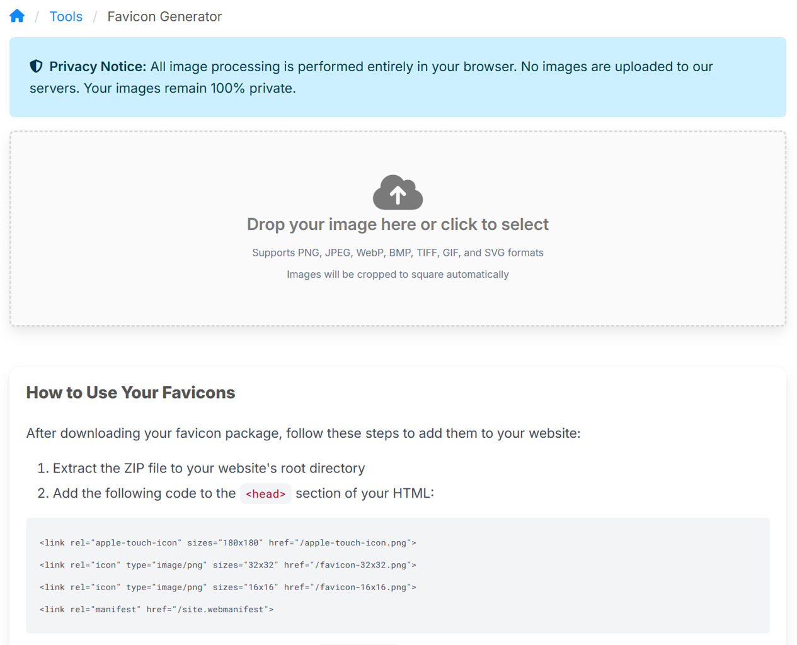This screenshot has height=645, width=797.
Task: Click the favicon-16x16 code line
Action: point(227,587)
